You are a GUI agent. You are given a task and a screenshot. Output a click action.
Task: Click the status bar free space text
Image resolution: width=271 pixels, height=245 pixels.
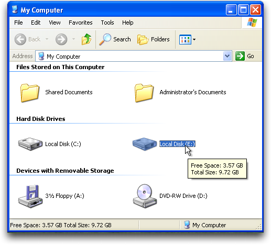click(61, 225)
